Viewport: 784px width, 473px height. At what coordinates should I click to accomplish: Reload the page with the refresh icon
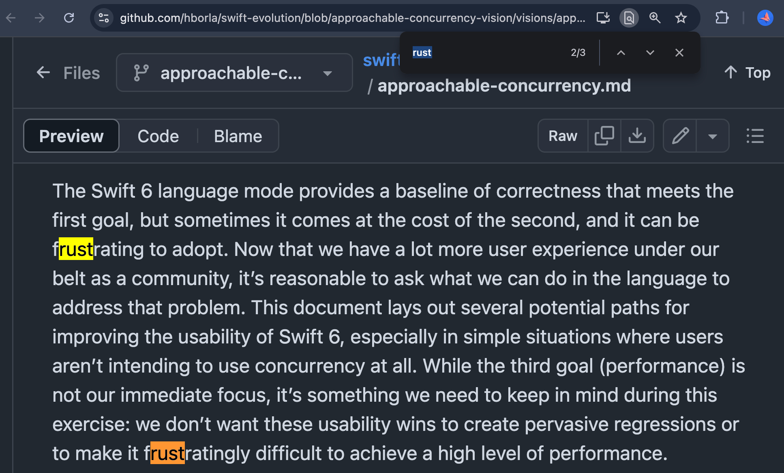pos(69,18)
